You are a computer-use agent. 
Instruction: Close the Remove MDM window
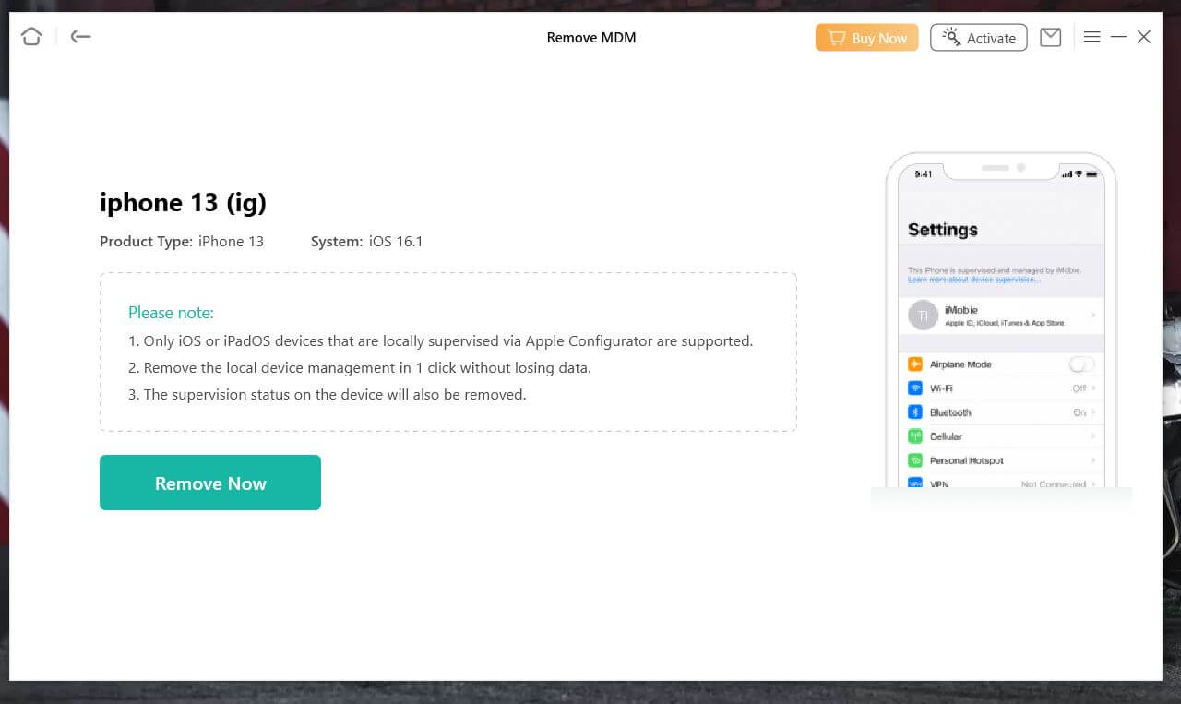[1144, 37]
